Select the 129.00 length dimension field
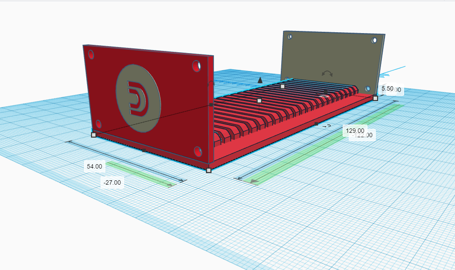Viewport: 455px width, 270px height. point(356,130)
